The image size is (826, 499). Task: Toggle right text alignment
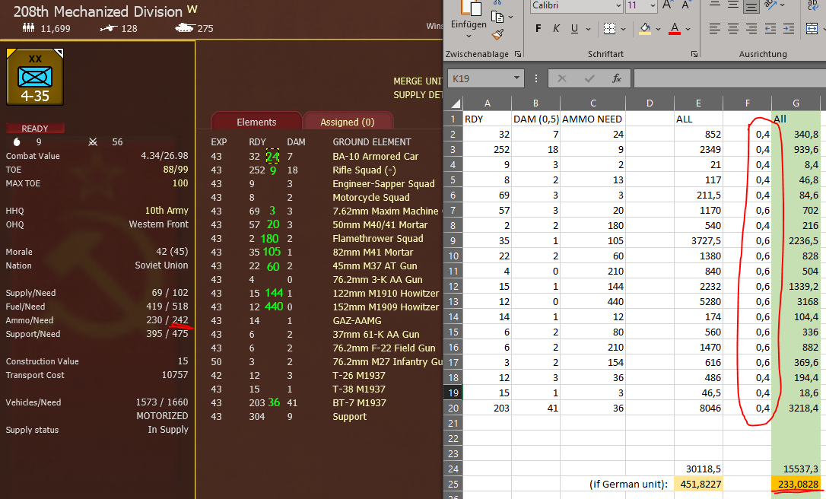(x=751, y=28)
